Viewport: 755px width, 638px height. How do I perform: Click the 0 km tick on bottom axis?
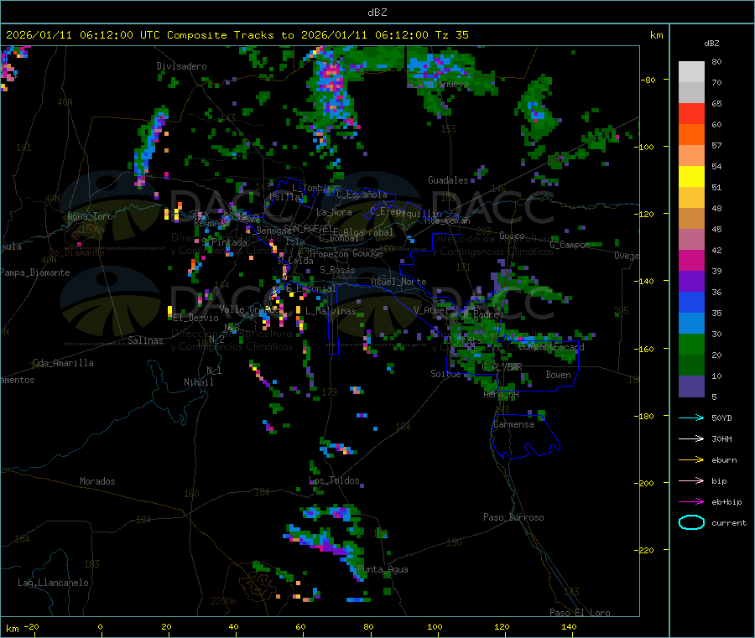100,626
